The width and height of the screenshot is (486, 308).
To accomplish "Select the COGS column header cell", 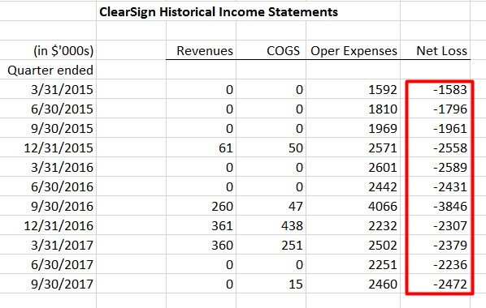I will (271, 50).
